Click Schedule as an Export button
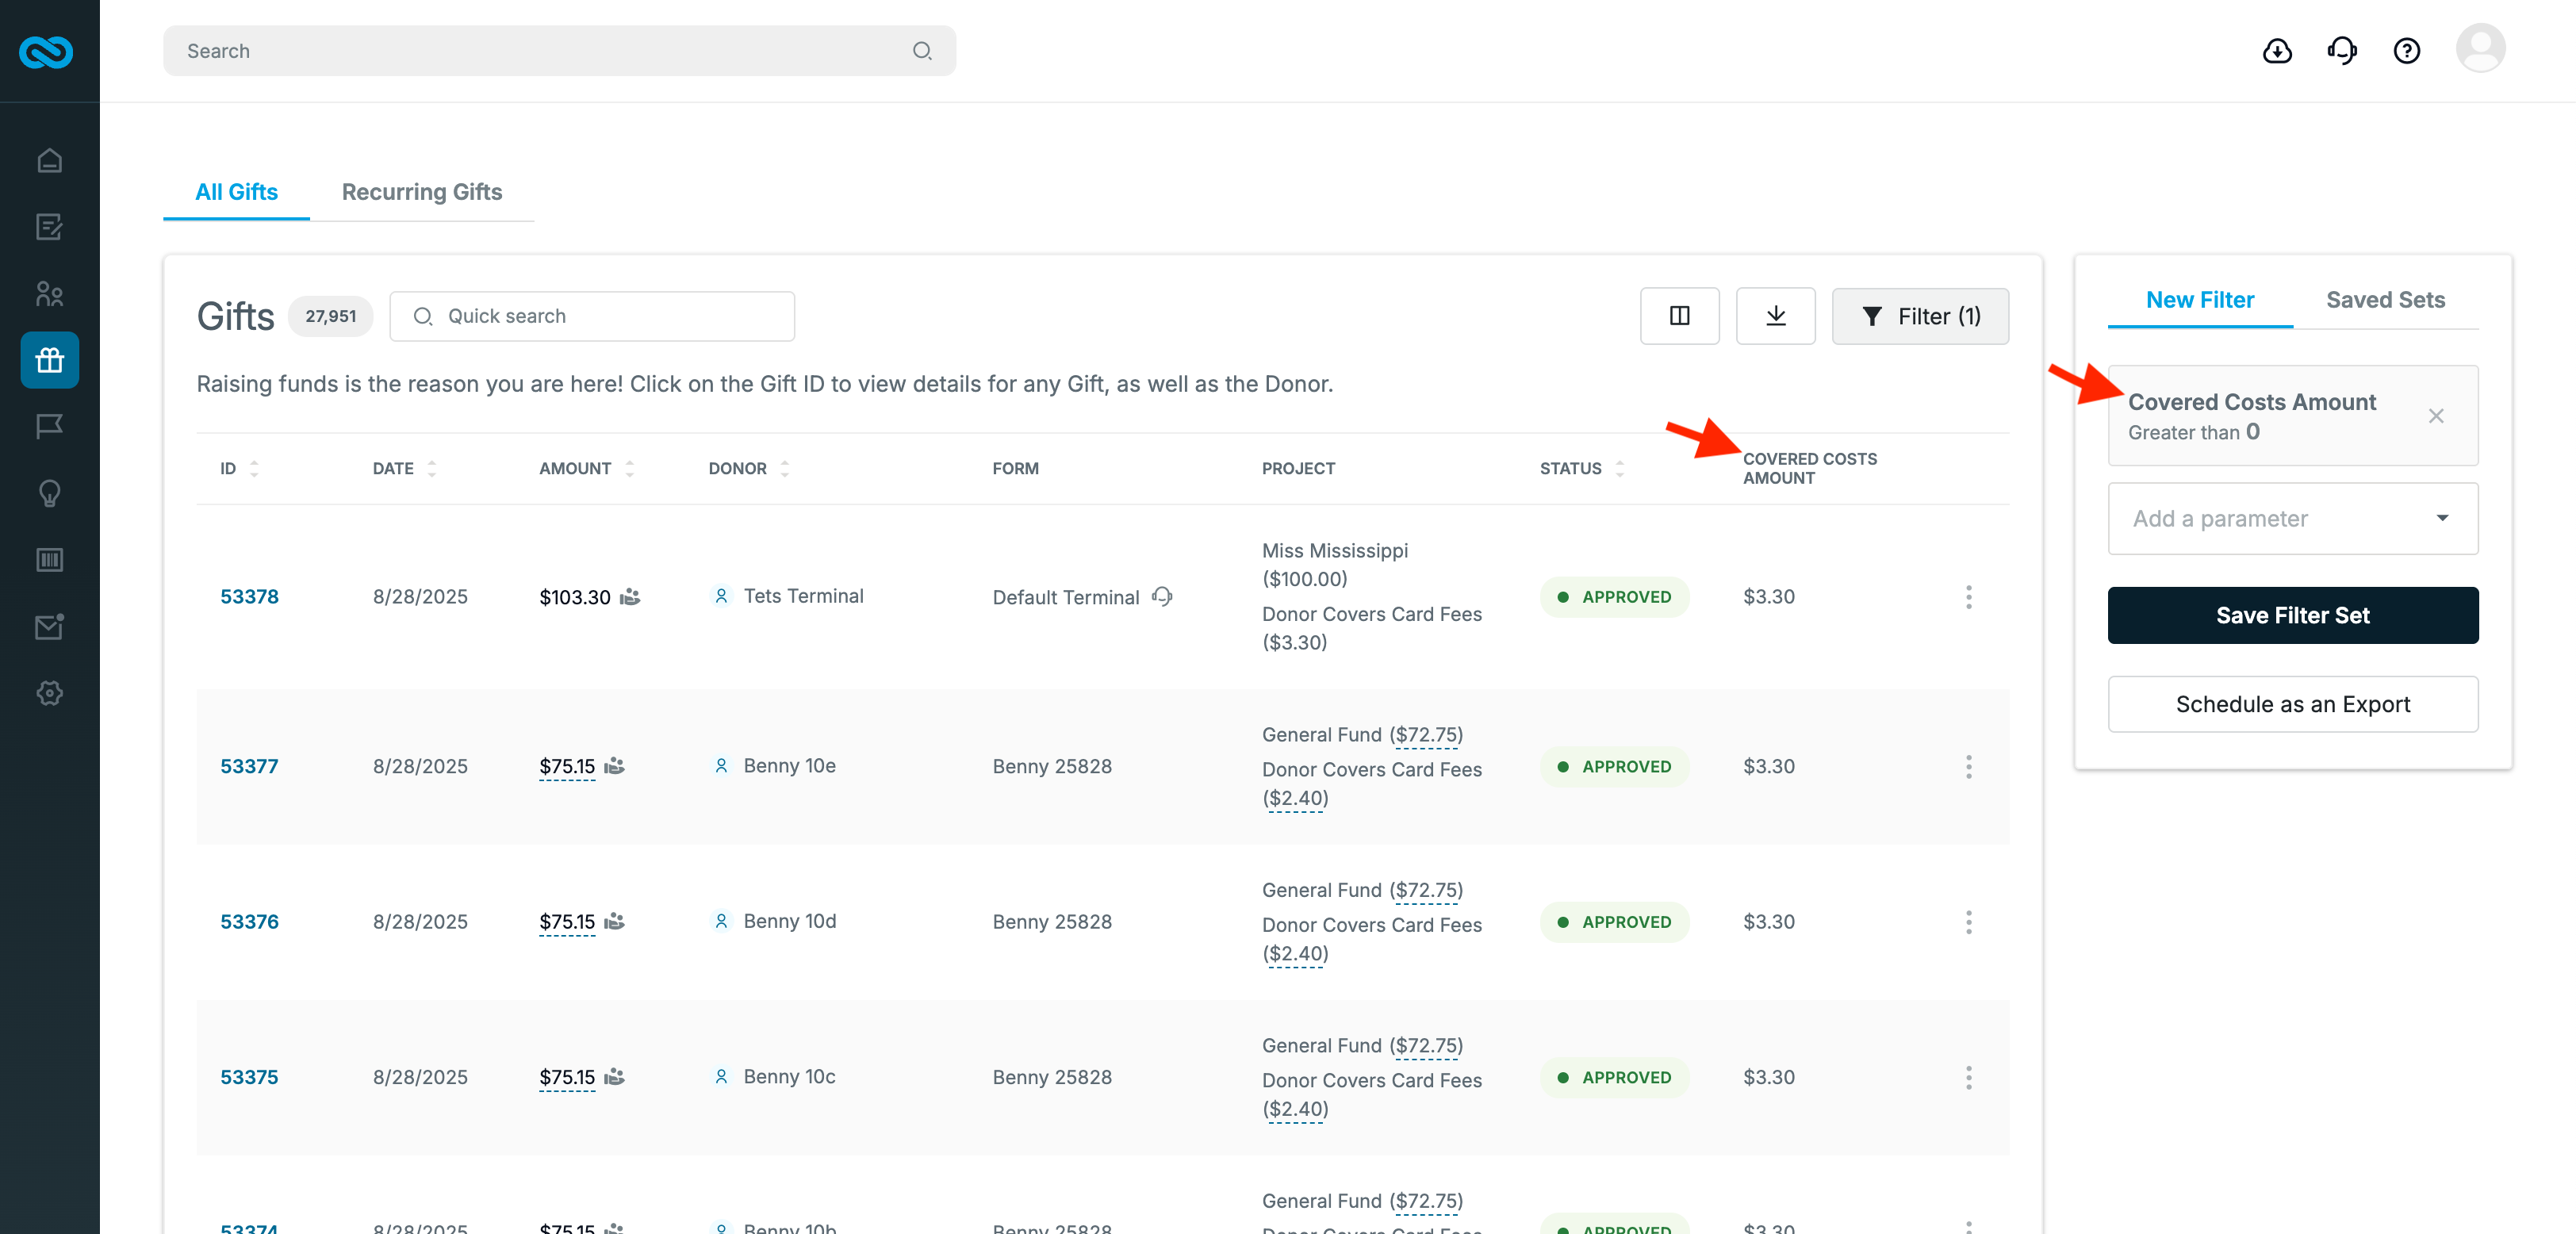 coord(2292,704)
